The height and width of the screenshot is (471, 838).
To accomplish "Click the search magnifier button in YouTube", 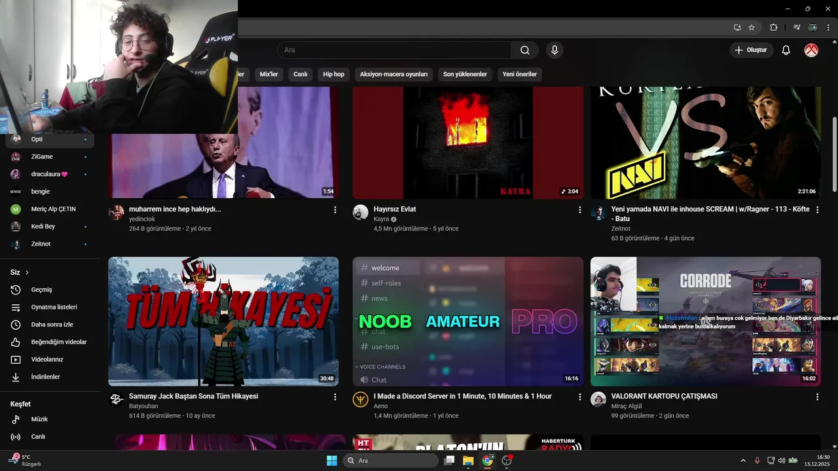I will (525, 50).
